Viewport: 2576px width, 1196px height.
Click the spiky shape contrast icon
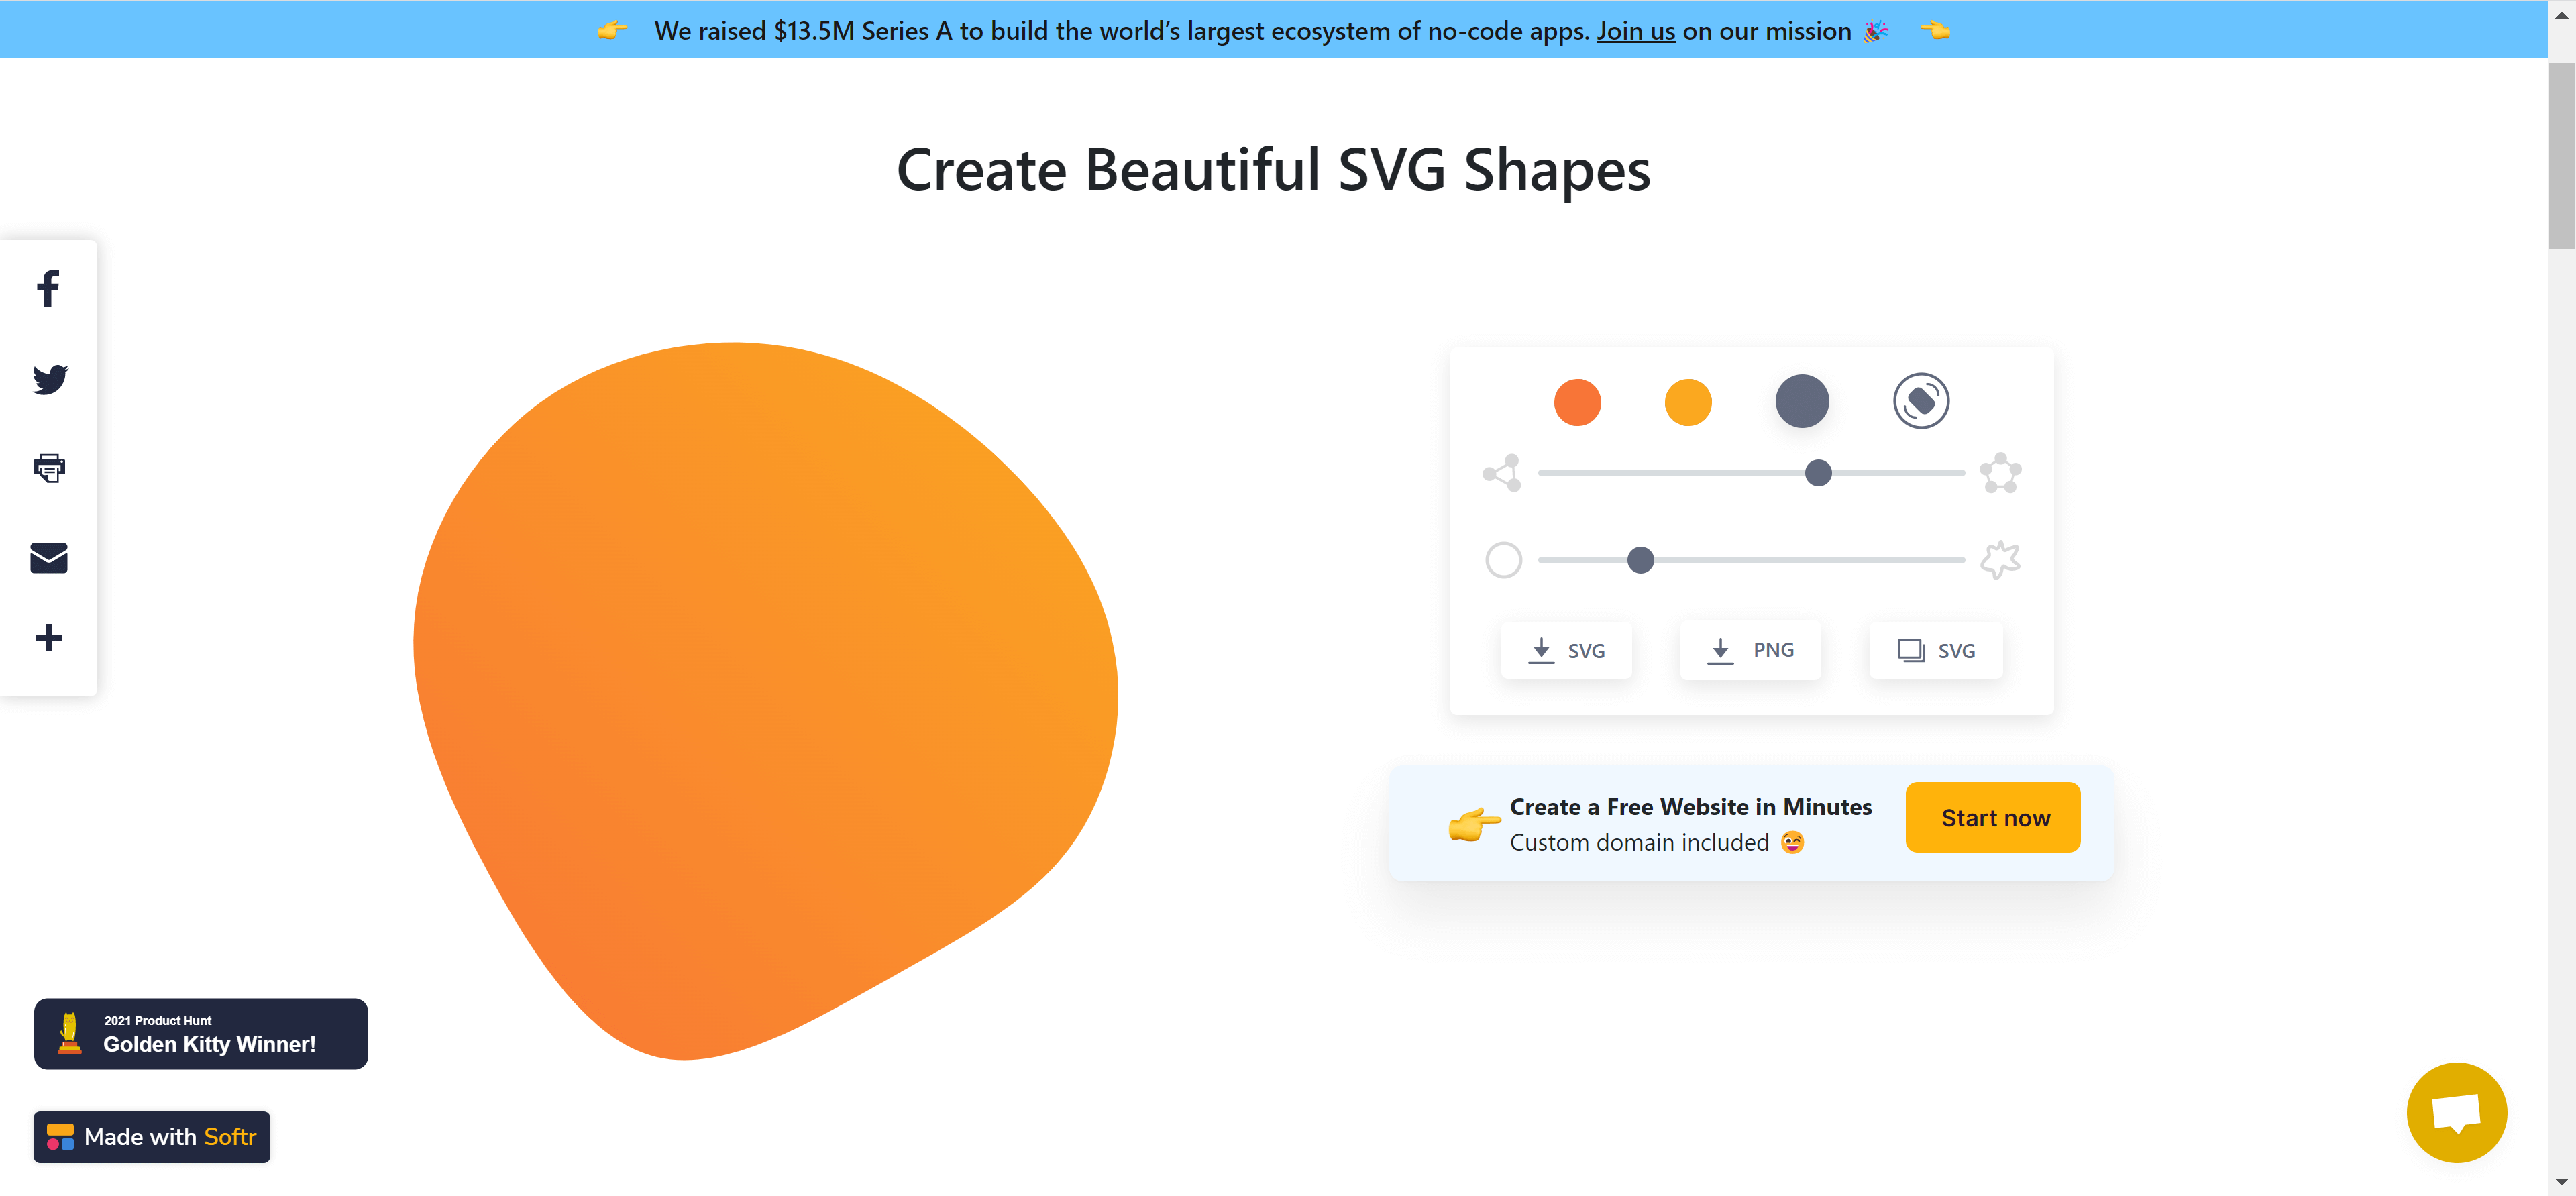click(x=2000, y=560)
